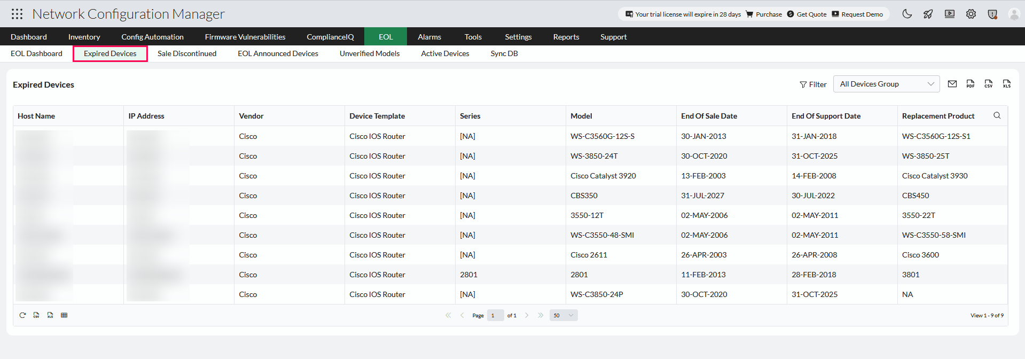Click the model cell WS-C3560G-12S-S
1025x359 pixels.
coord(603,136)
